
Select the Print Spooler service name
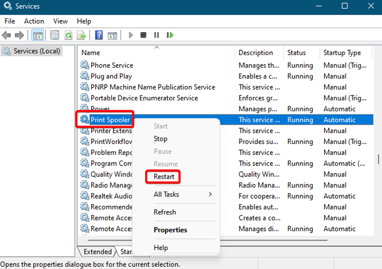(x=110, y=119)
